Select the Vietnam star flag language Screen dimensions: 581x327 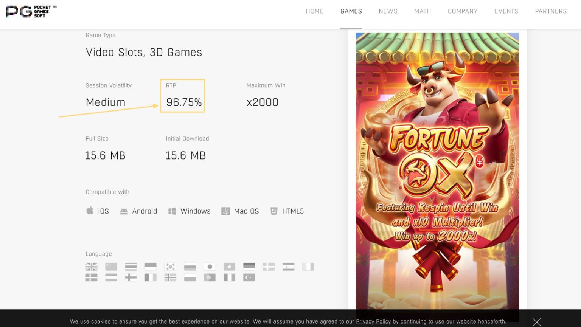tap(229, 267)
